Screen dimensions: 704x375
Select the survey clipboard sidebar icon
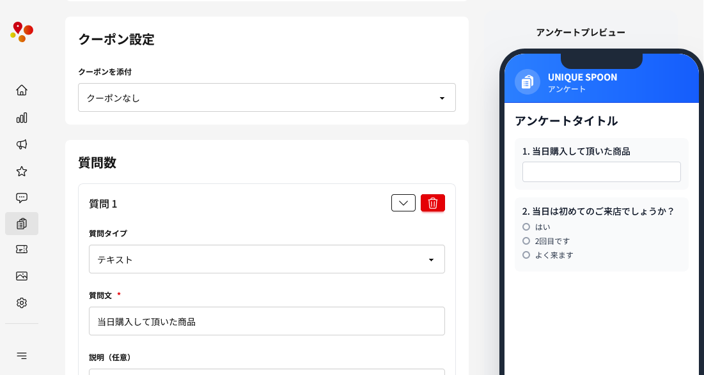click(x=22, y=224)
